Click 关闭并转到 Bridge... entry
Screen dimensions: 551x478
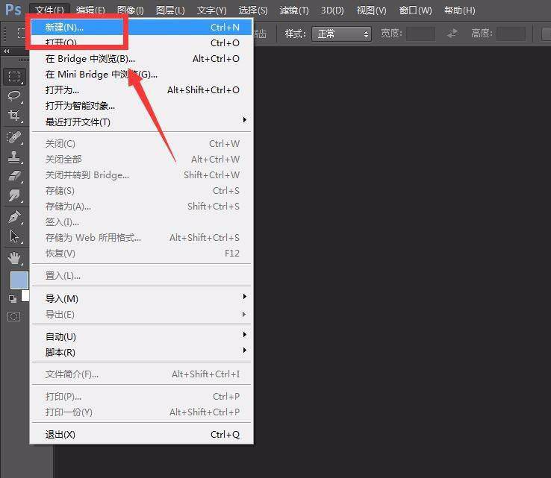pos(142,174)
